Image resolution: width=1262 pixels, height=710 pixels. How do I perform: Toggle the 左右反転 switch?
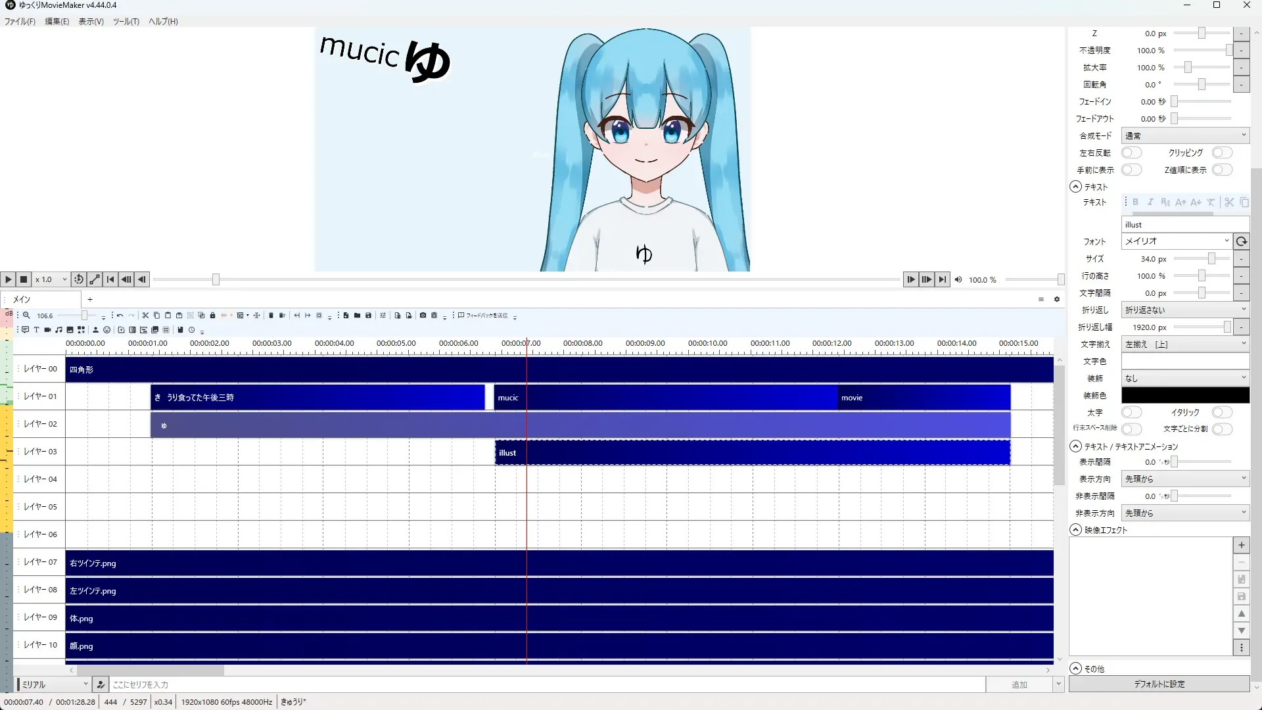click(1131, 153)
